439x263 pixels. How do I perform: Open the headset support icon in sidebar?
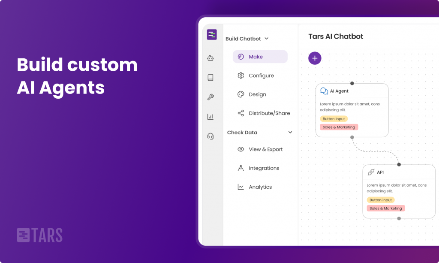pyautogui.click(x=210, y=136)
